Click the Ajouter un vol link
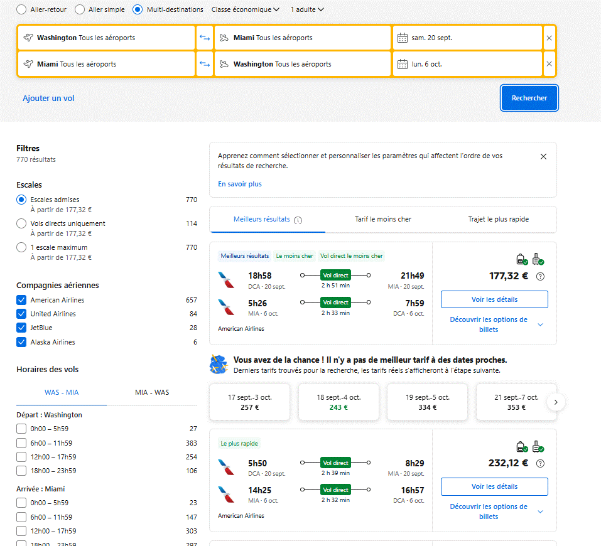 [x=48, y=99]
